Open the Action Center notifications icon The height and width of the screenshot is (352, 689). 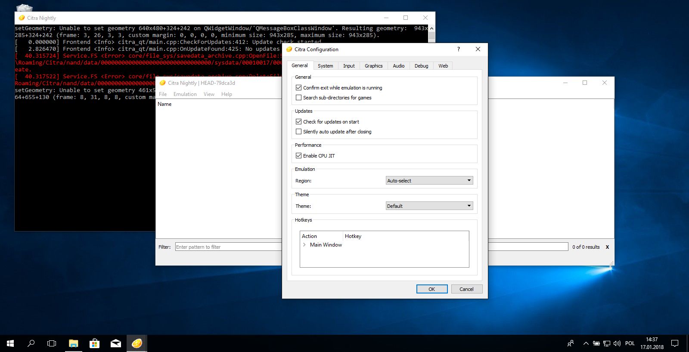(x=675, y=343)
